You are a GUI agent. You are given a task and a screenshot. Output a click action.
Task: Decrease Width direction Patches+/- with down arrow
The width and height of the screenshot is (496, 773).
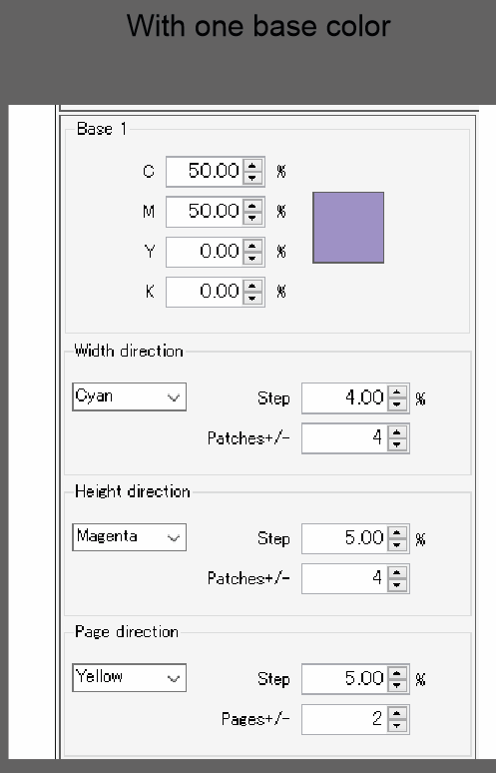tap(397, 444)
